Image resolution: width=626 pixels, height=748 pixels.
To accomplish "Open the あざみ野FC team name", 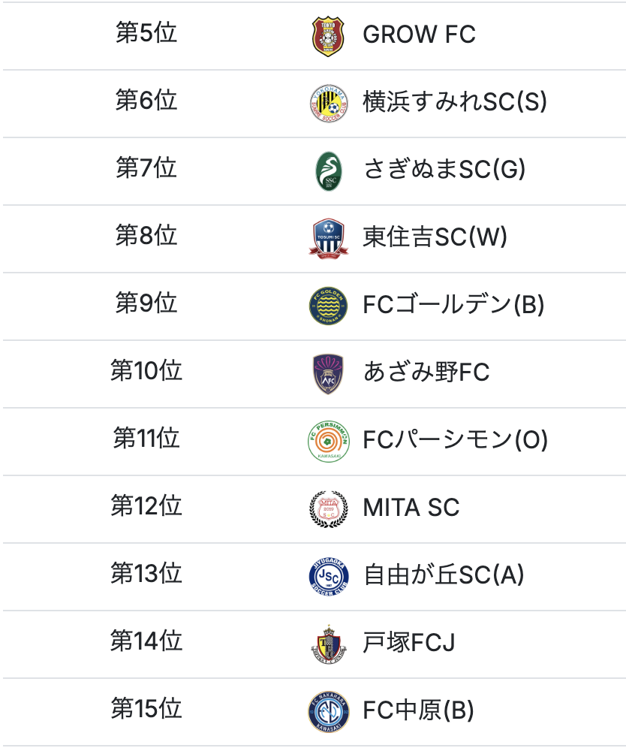I will (x=426, y=373).
